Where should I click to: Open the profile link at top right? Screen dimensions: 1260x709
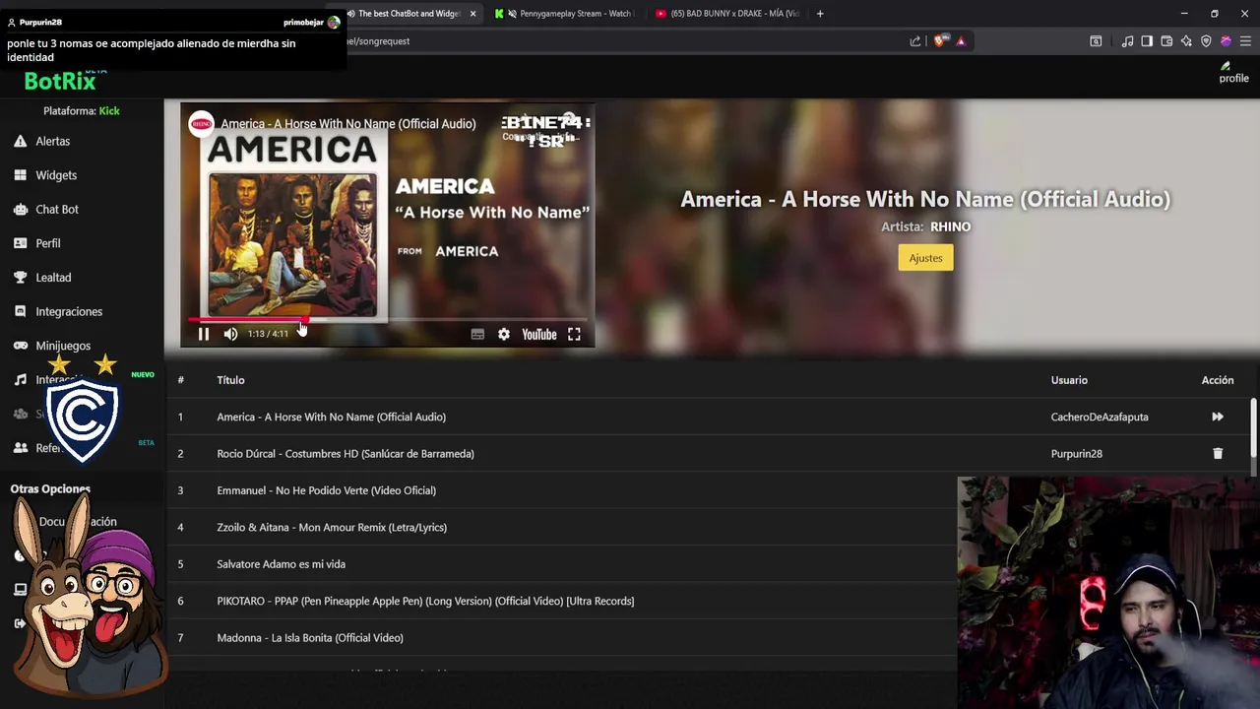tap(1233, 73)
